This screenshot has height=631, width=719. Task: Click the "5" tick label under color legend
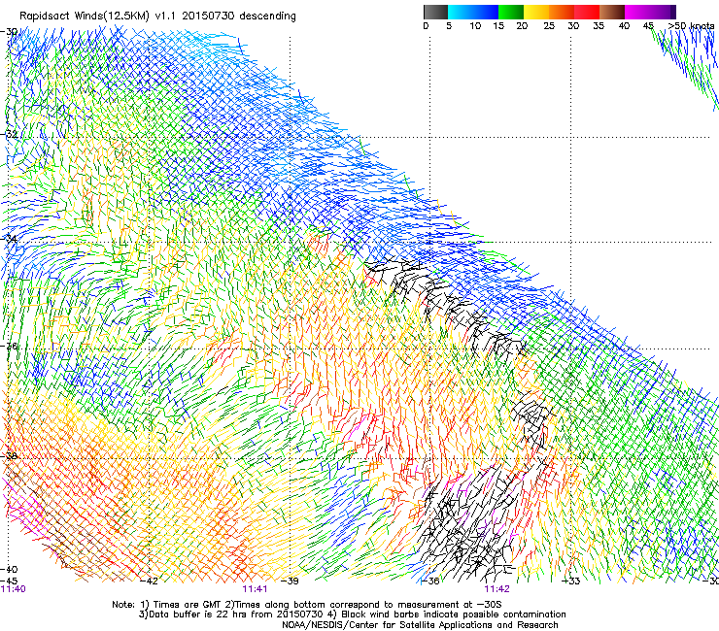pos(449,26)
